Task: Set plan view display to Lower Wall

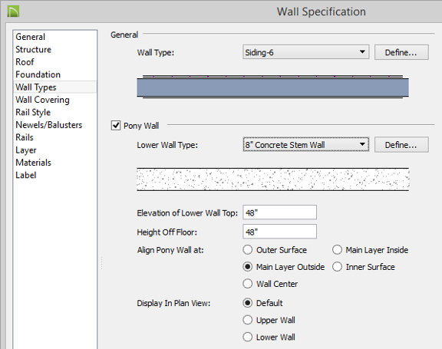Action: 248,337
